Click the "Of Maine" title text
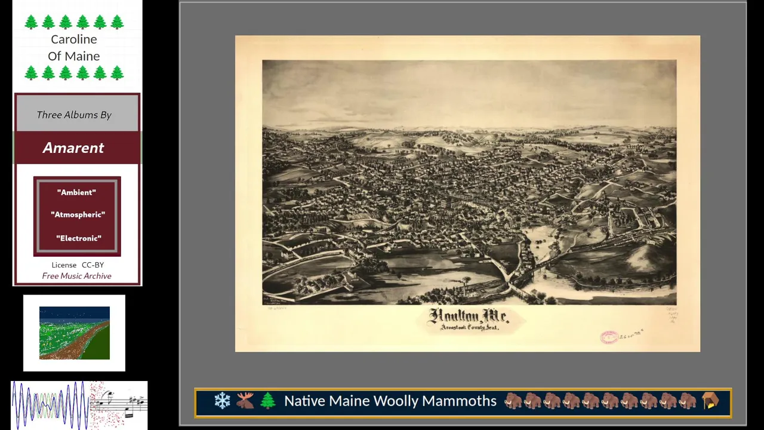The image size is (764, 430). pos(74,56)
